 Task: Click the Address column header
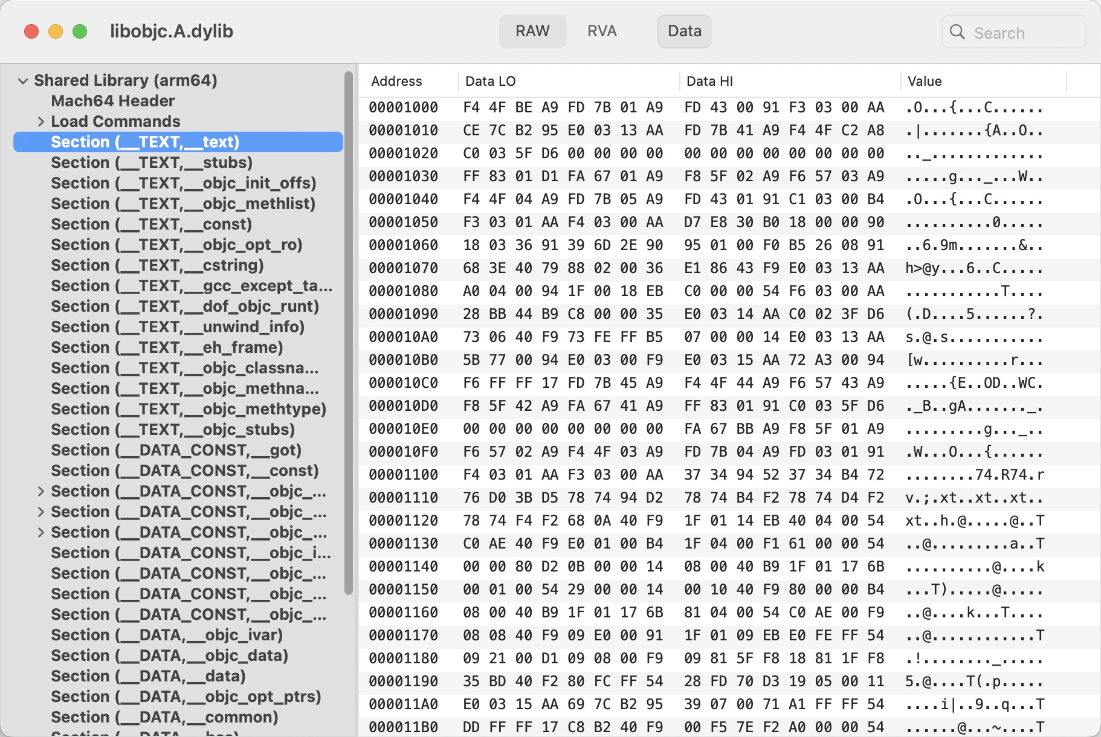[396, 81]
